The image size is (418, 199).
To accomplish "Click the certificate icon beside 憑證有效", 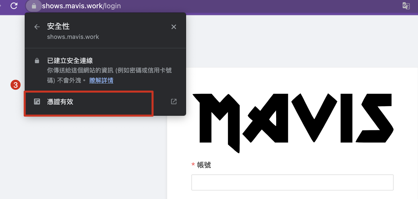I will pos(37,102).
